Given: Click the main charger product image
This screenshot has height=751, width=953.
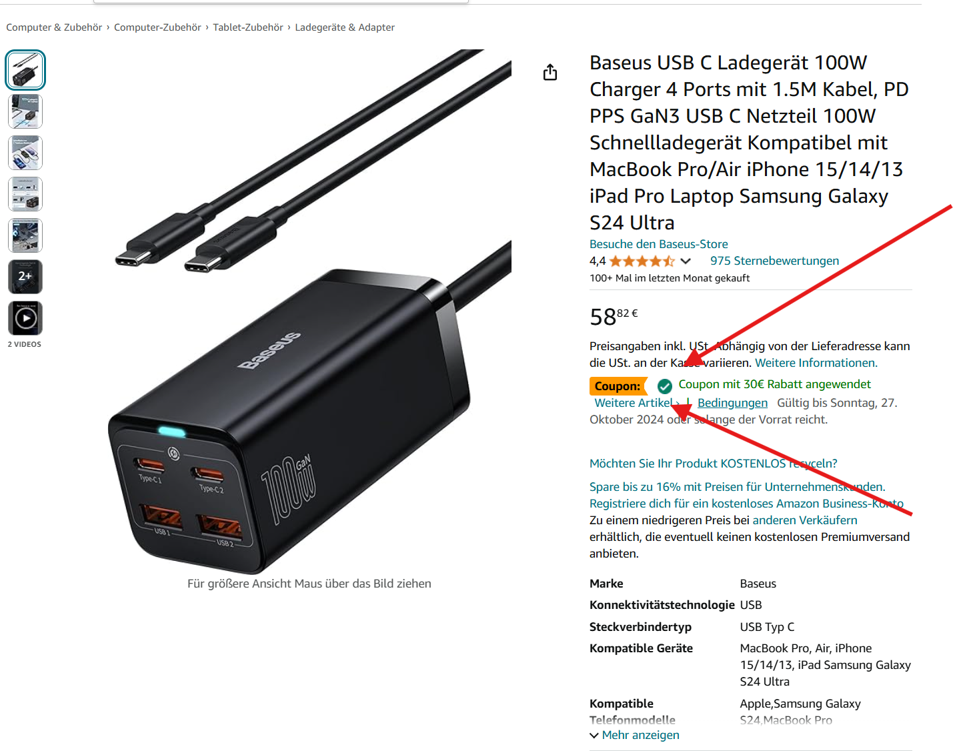Looking at the screenshot, I should pos(309,311).
